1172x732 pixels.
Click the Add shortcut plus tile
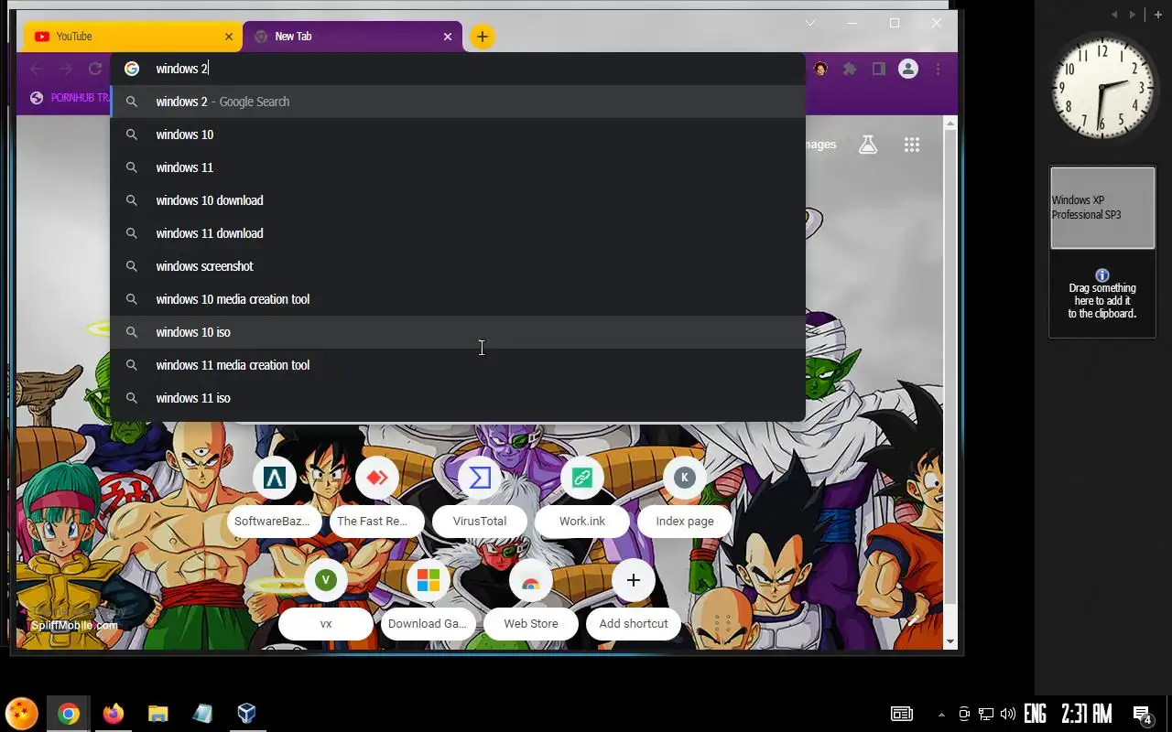click(634, 601)
